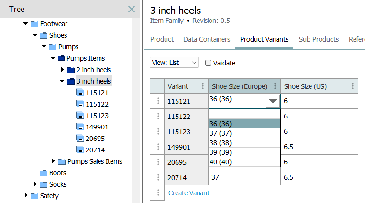
Task: Click the 20714 item icon in tree
Action: pos(79,150)
